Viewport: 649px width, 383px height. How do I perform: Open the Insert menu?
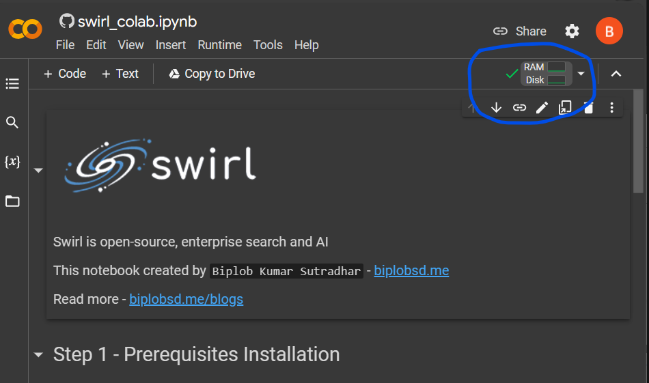click(x=171, y=44)
